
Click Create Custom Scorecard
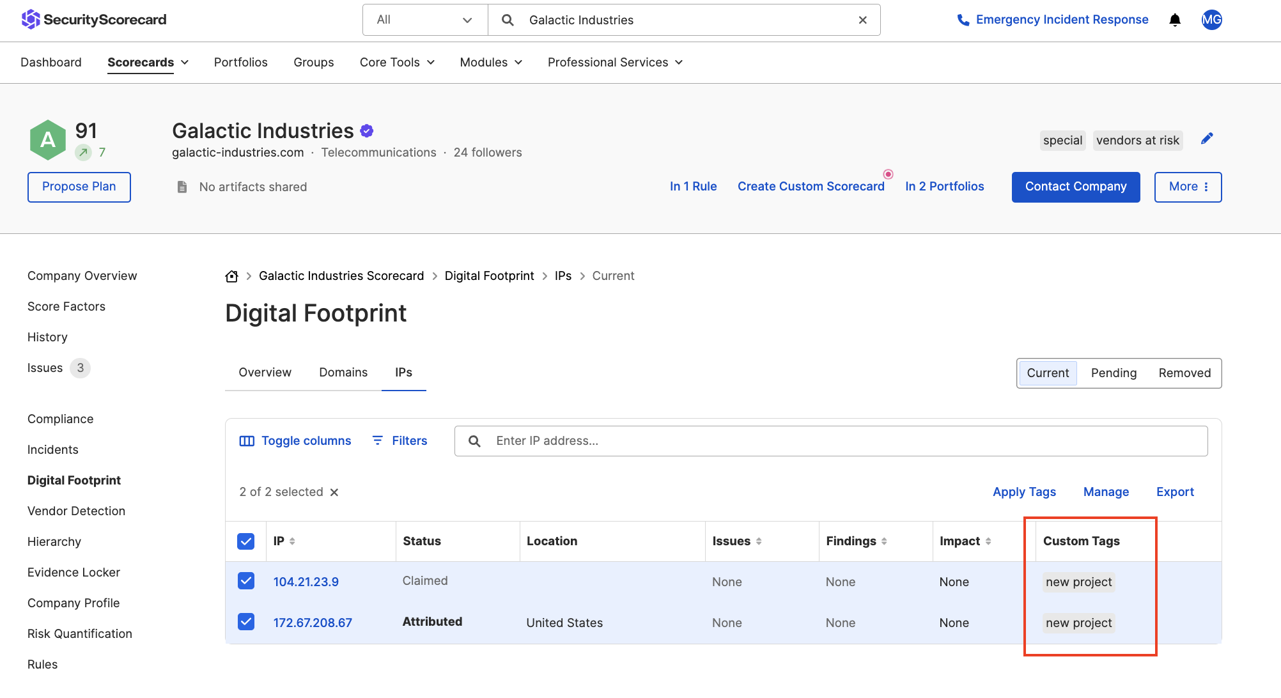click(x=811, y=187)
